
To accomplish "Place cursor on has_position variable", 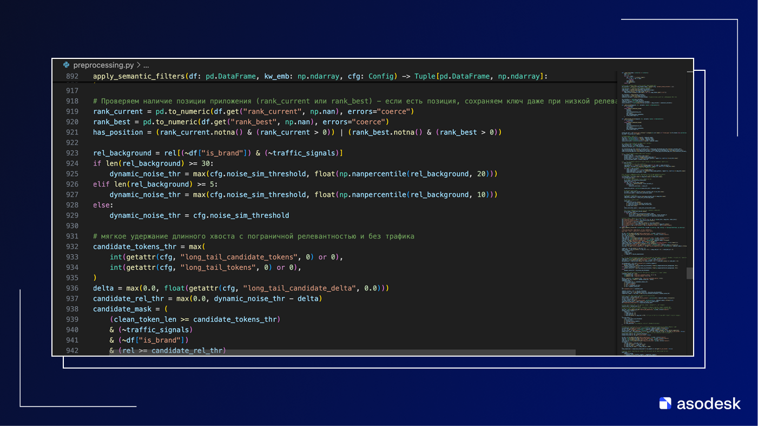I will (118, 132).
